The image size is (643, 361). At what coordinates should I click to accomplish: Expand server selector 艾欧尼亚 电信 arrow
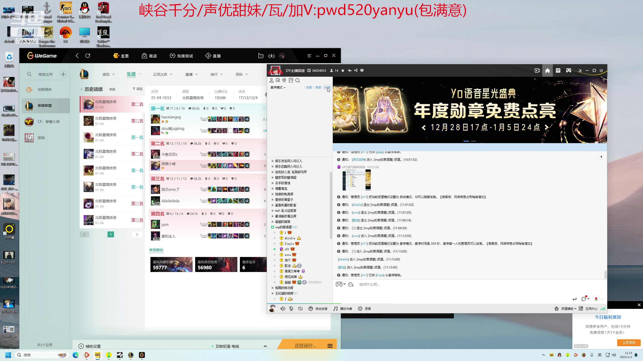point(265,346)
